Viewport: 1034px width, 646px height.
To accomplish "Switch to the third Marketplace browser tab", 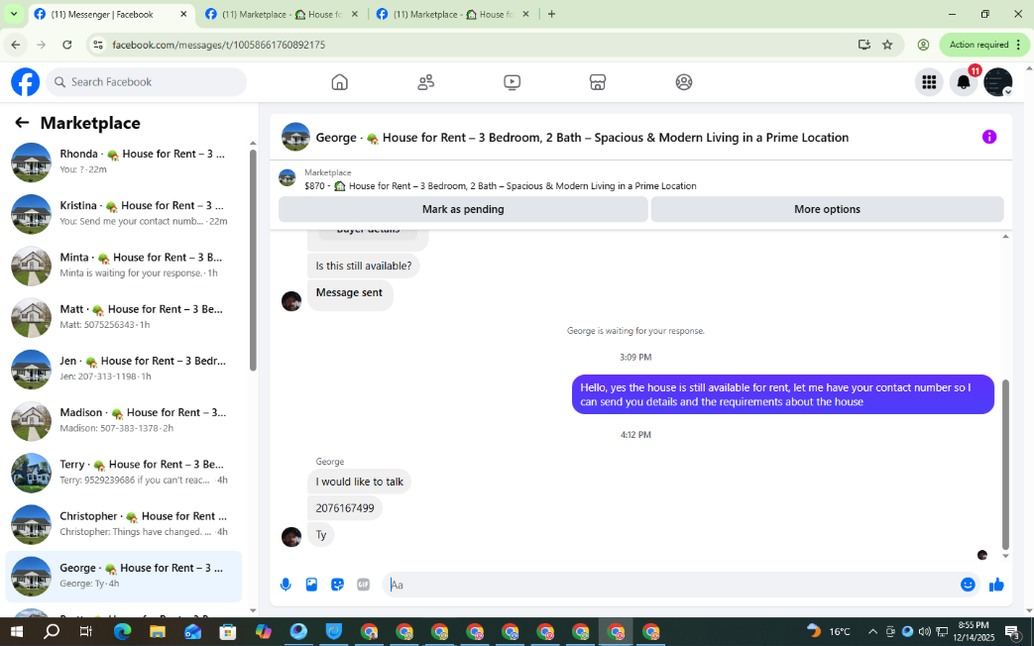I will pyautogui.click(x=452, y=14).
